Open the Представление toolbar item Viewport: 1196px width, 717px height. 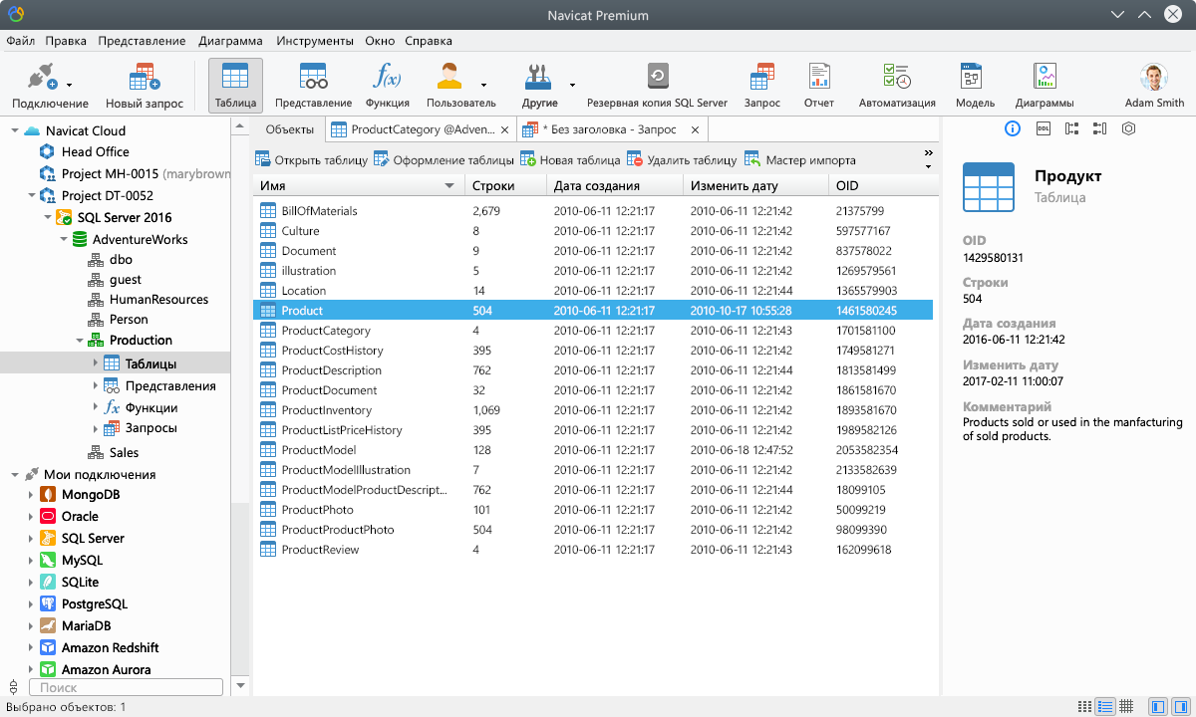click(x=313, y=86)
